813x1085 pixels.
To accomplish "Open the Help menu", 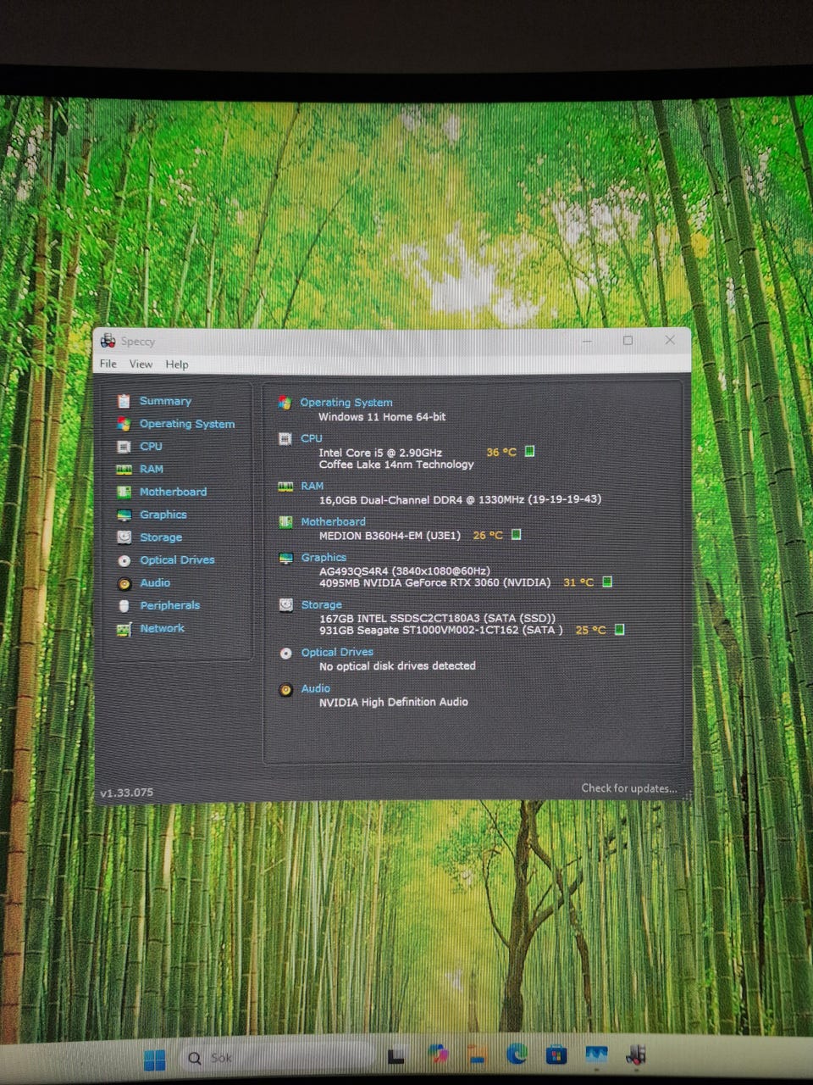I will pyautogui.click(x=177, y=364).
